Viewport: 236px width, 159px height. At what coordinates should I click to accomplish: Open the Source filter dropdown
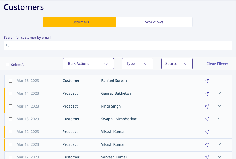pos(177,64)
